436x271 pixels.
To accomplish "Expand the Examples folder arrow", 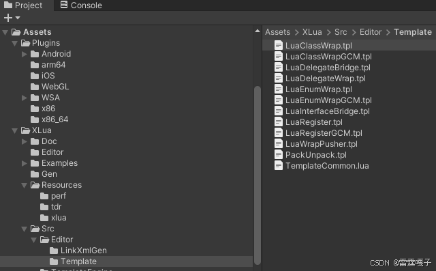I will click(x=25, y=163).
